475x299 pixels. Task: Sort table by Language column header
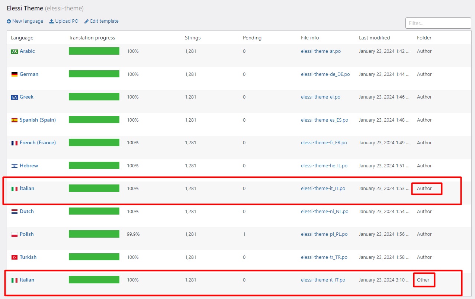click(x=22, y=38)
